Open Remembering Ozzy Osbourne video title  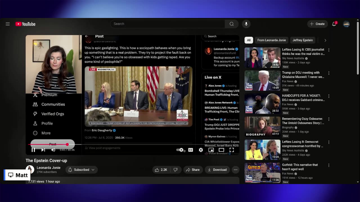303,121
